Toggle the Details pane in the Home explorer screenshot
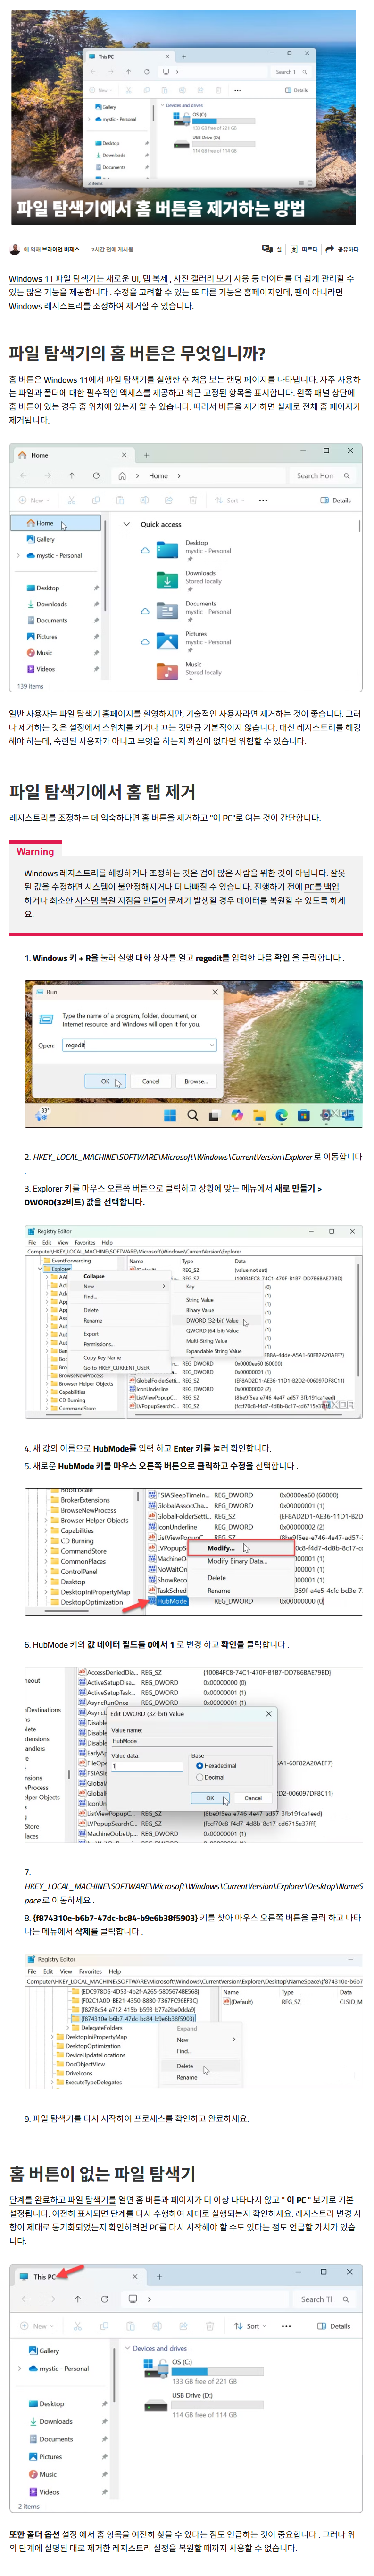Viewport: 374px width, 2576px height. click(336, 500)
